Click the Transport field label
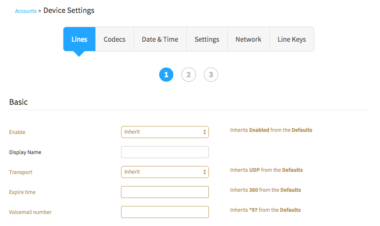Viewport: 380px width, 226px height. click(x=20, y=172)
